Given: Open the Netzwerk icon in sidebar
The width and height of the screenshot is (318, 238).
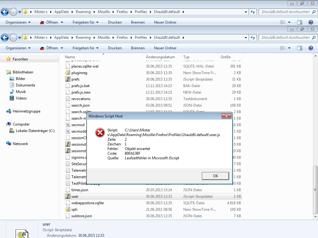Looking at the screenshot, I should (x=9, y=144).
